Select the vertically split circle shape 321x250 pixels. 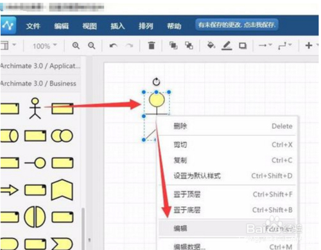pos(35,217)
